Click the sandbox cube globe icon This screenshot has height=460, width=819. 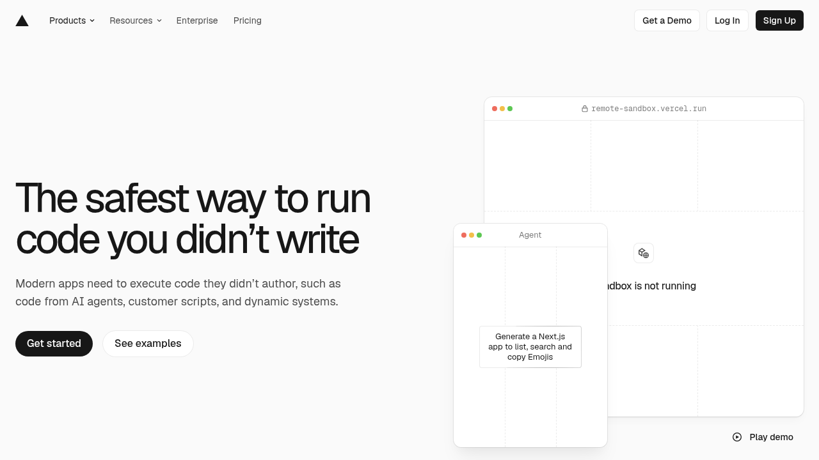click(644, 253)
